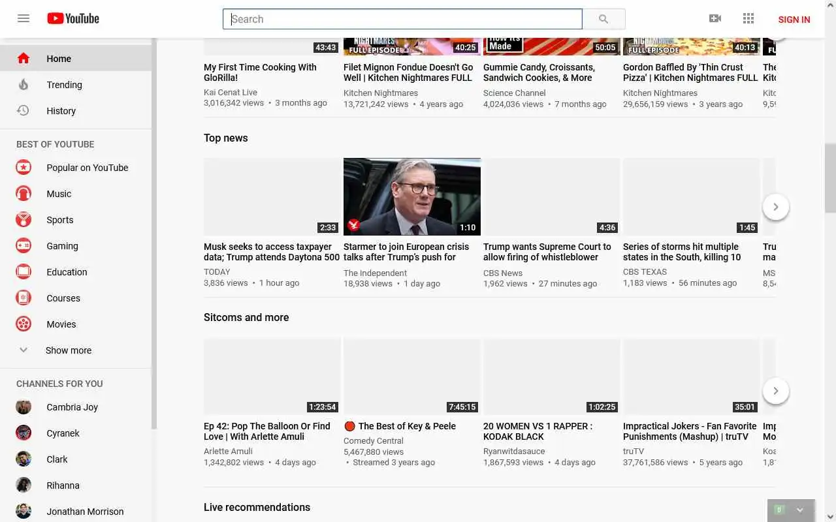The height and width of the screenshot is (522, 836).
Task: Open Clark channel avatar
Action: pos(24,459)
